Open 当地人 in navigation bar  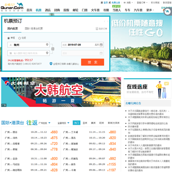(x=117, y=10)
